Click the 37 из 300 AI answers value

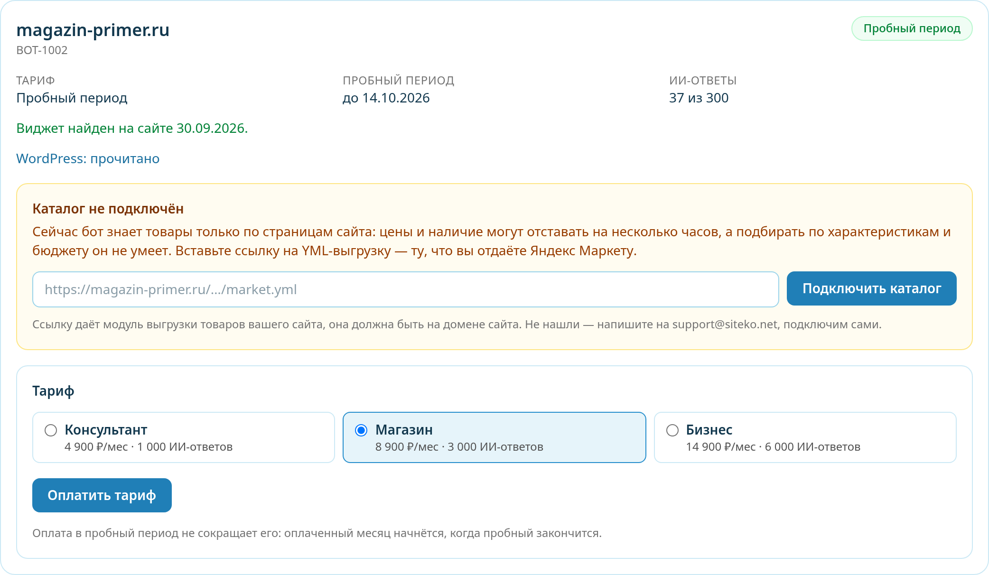point(699,98)
